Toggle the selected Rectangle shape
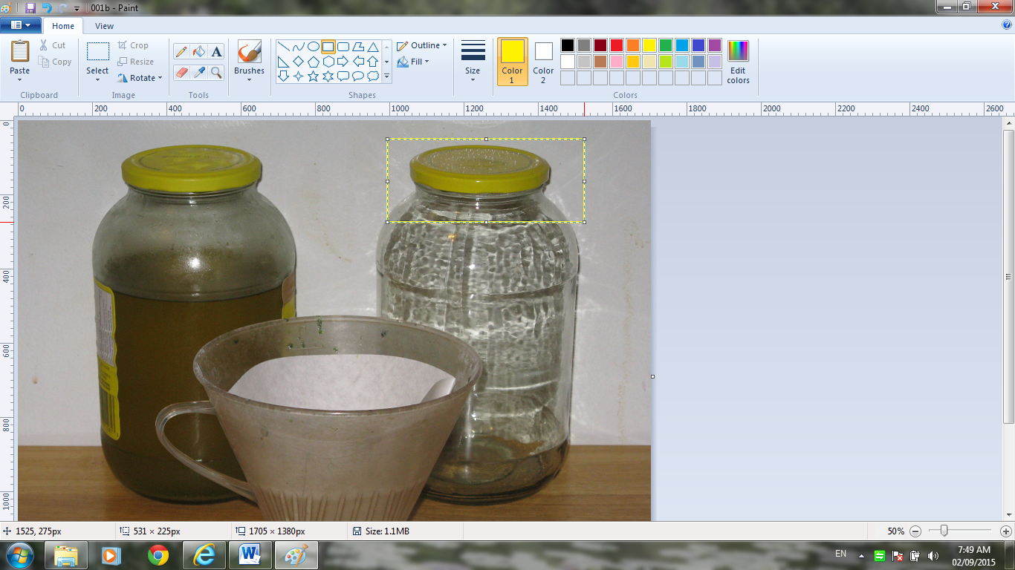The image size is (1015, 570). coord(328,47)
